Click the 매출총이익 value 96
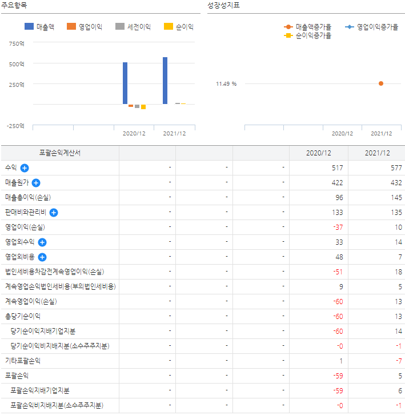 click(339, 197)
